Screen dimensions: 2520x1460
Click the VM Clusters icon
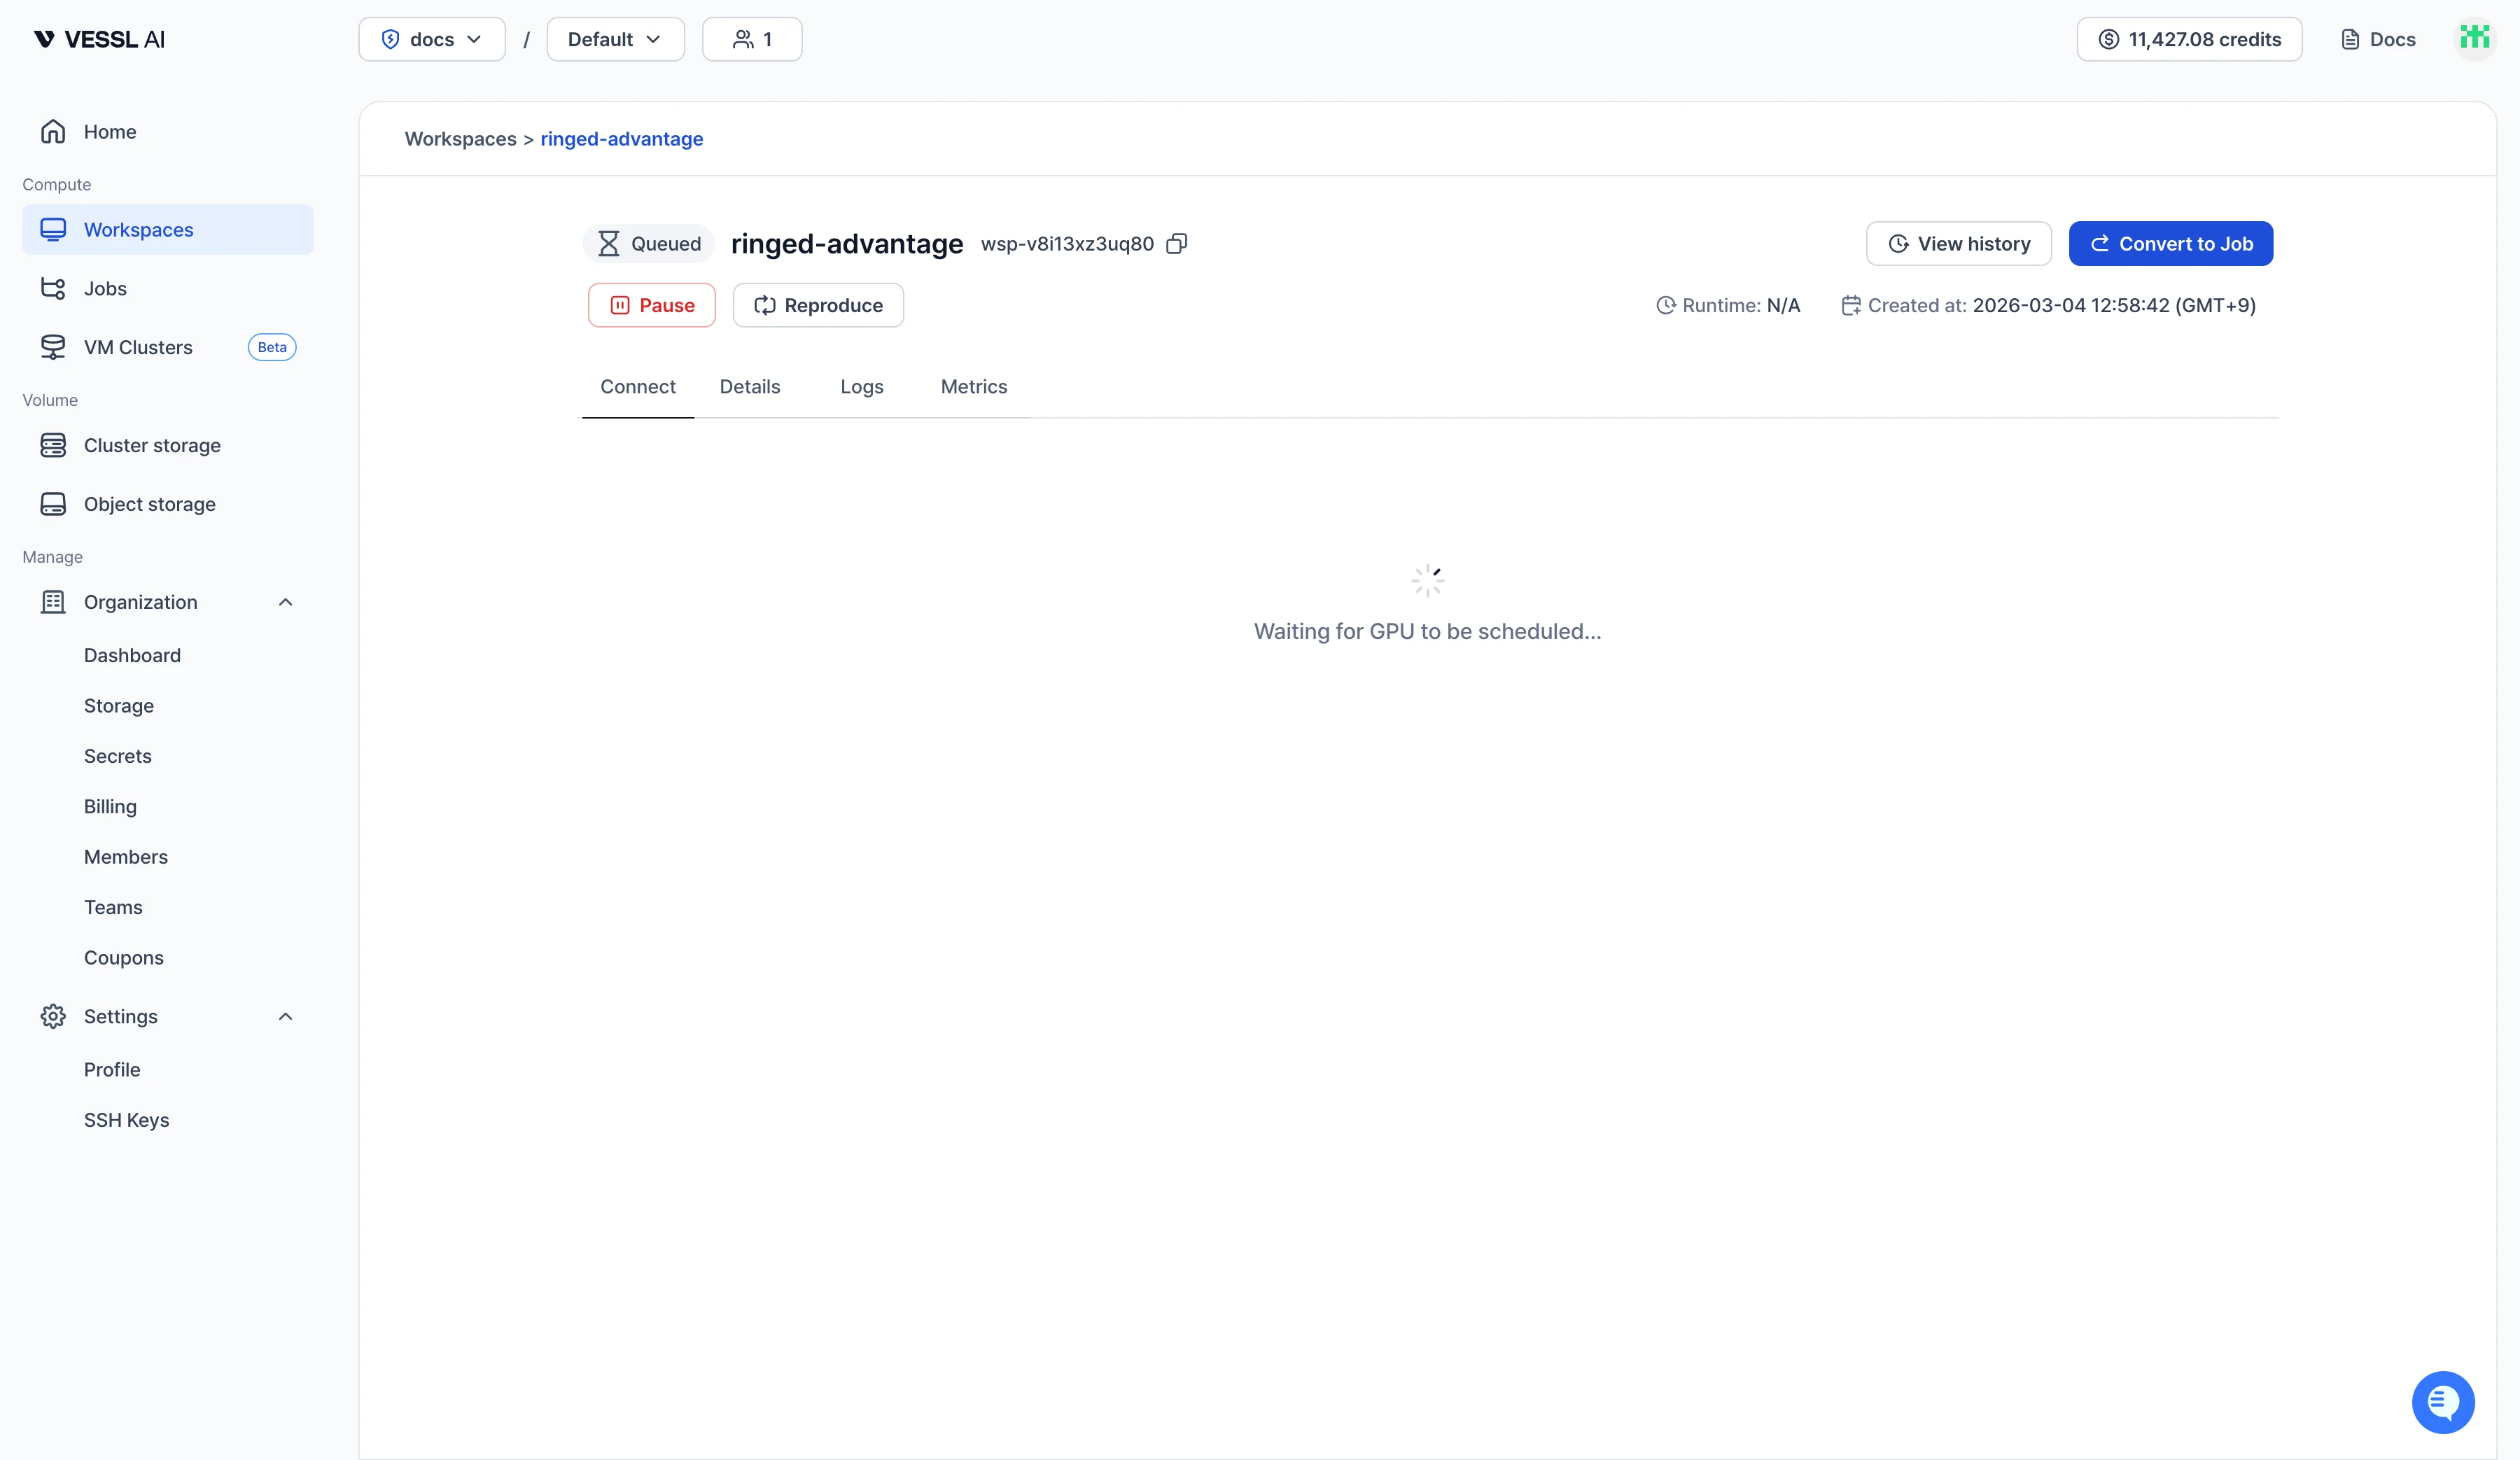pos(53,347)
